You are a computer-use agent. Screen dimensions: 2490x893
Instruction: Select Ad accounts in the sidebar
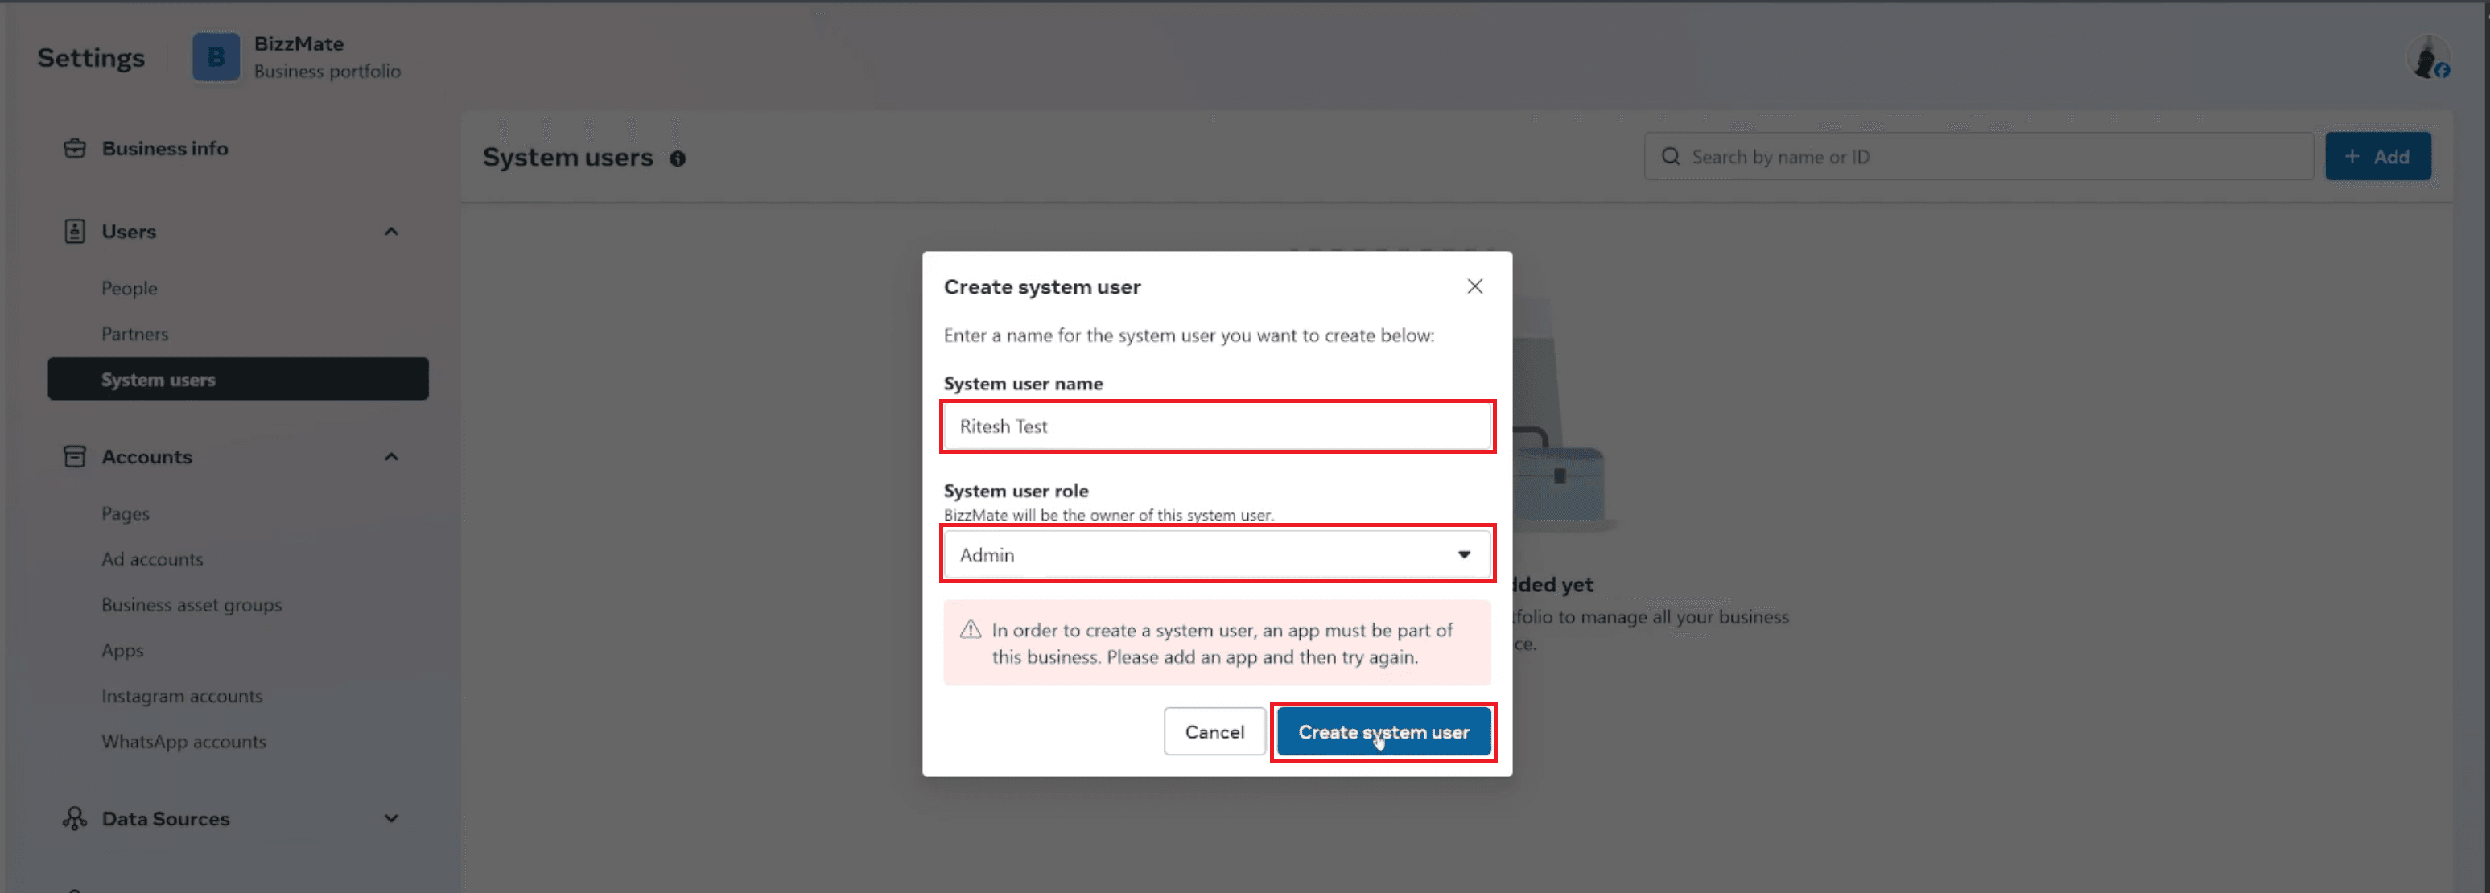152,558
